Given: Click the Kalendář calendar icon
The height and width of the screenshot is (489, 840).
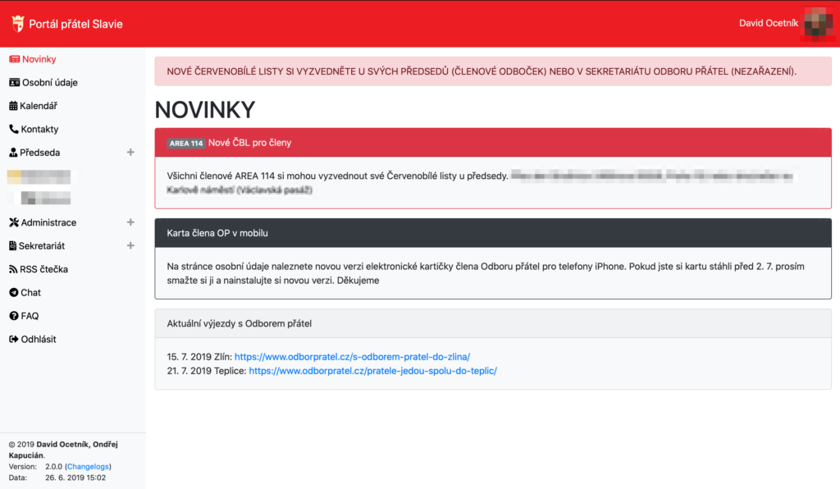Looking at the screenshot, I should click(x=13, y=106).
